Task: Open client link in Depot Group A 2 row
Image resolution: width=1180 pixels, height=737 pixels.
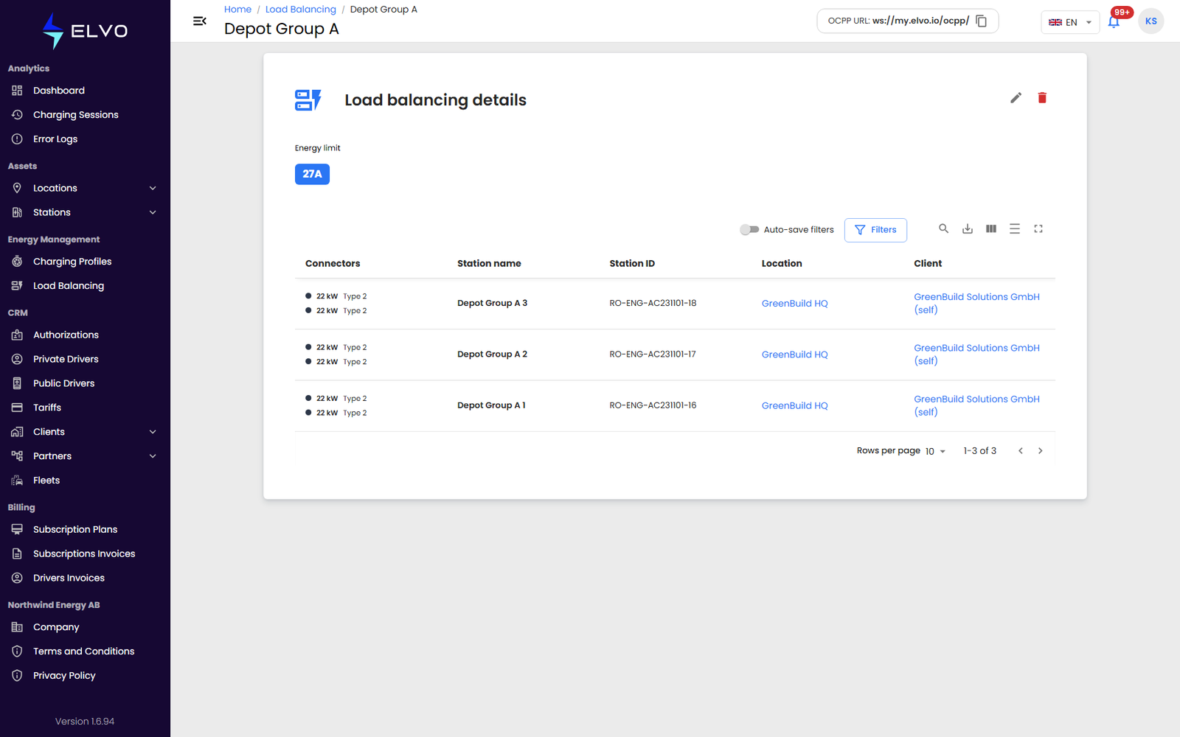Action: 976,354
